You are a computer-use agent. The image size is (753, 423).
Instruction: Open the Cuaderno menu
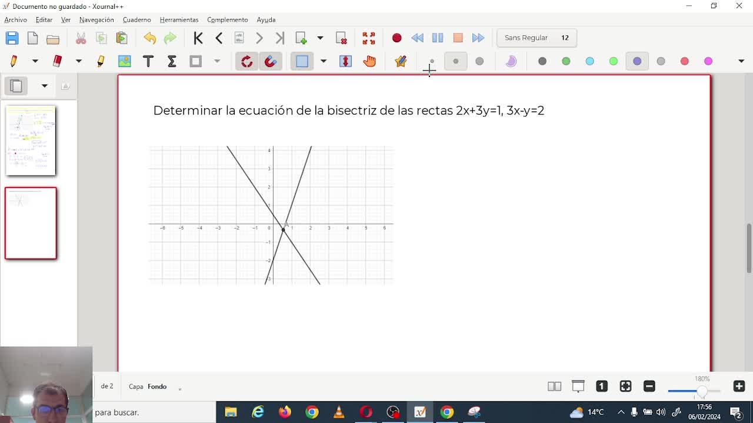(x=136, y=20)
